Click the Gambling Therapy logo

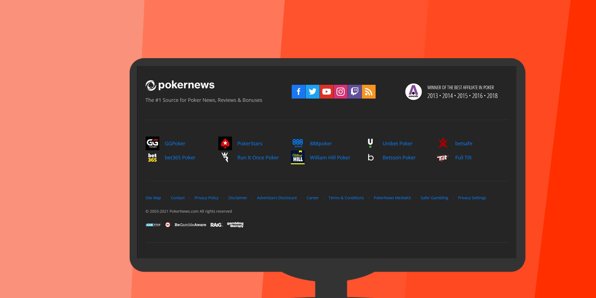click(x=235, y=224)
